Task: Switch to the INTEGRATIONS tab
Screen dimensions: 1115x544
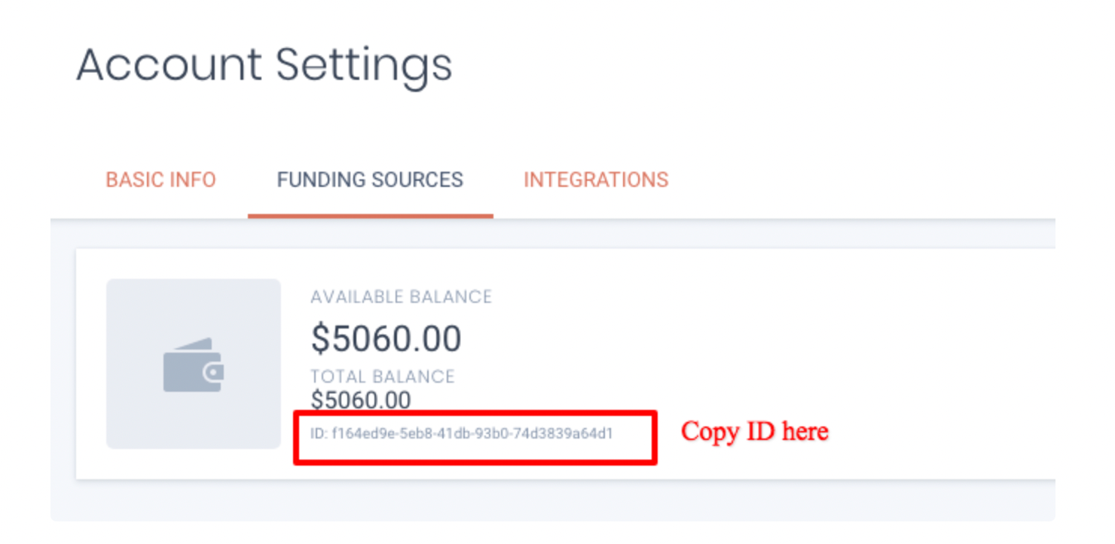Action: coord(596,180)
